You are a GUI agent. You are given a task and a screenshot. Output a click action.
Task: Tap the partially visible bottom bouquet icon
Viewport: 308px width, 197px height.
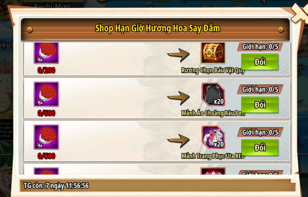click(46, 171)
